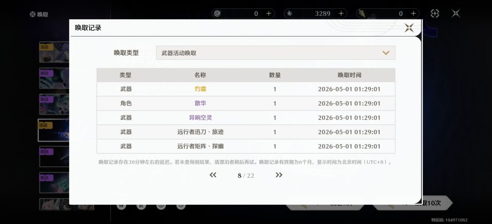Screen dimensions: 492x224
Task: Click the 远行者矩阵 · 探幽 entry
Action: pos(200,146)
